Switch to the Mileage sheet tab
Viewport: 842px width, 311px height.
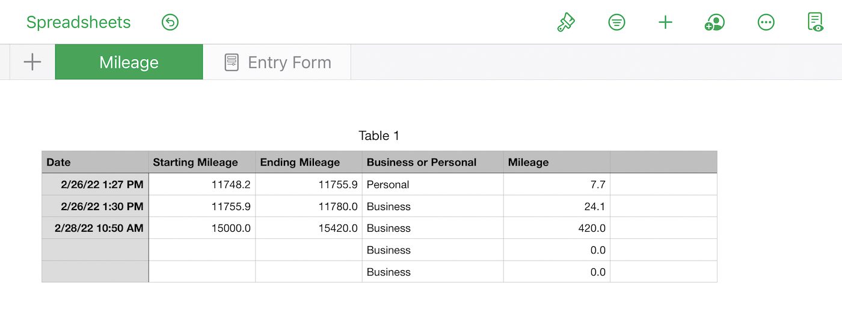click(129, 62)
